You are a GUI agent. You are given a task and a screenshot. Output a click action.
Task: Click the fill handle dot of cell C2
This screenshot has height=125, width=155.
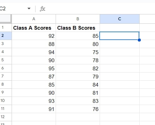point(139,40)
